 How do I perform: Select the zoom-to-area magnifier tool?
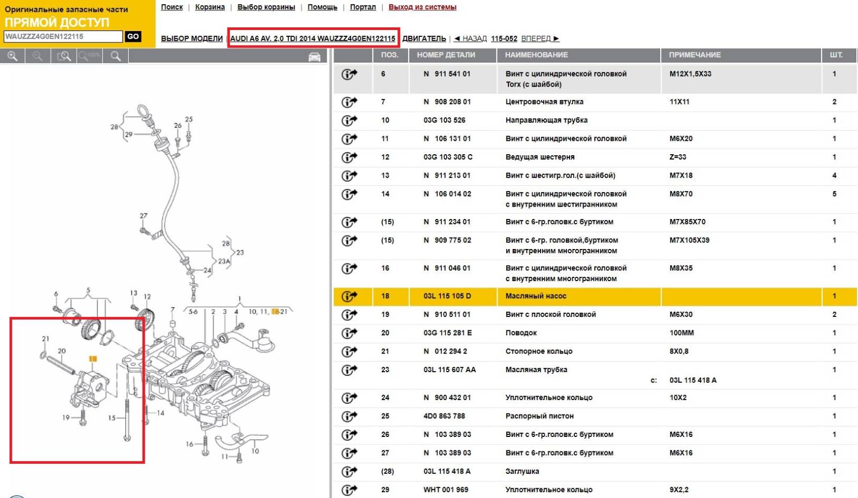pyautogui.click(x=64, y=56)
